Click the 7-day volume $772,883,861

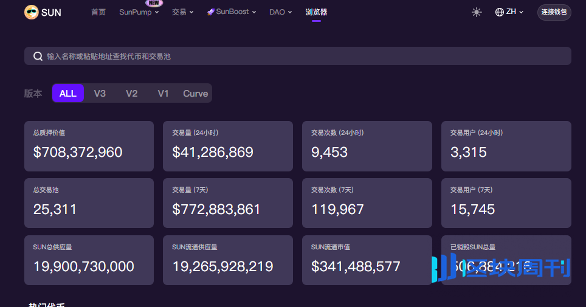[216, 209]
